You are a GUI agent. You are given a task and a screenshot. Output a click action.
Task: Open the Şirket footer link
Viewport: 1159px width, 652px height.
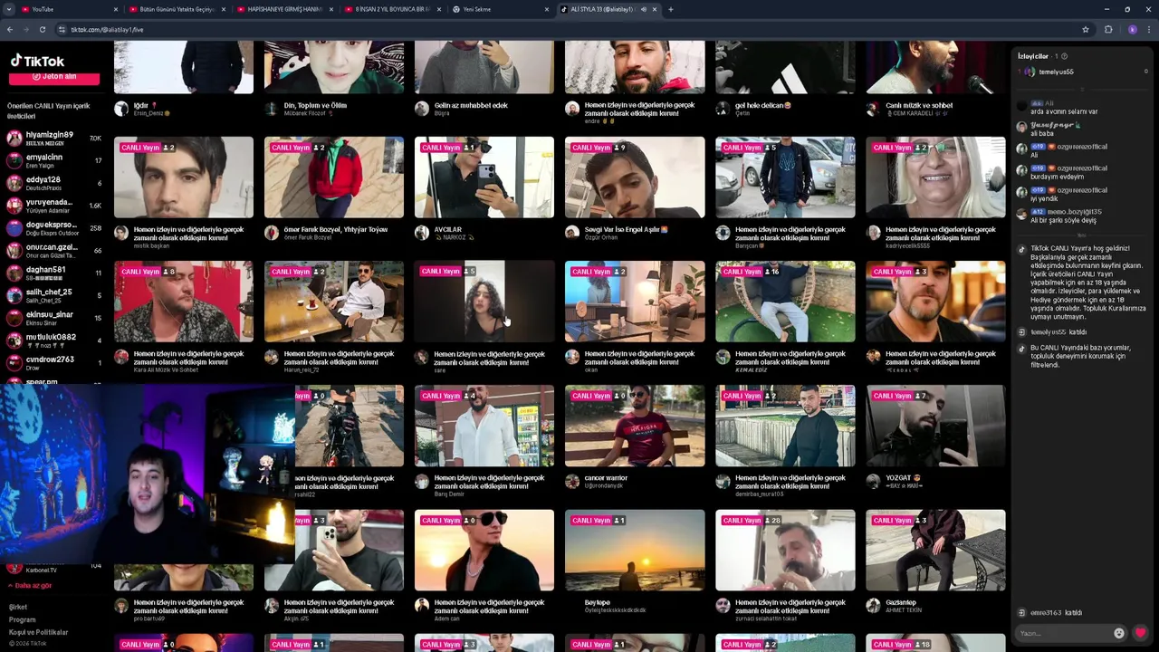click(x=18, y=607)
